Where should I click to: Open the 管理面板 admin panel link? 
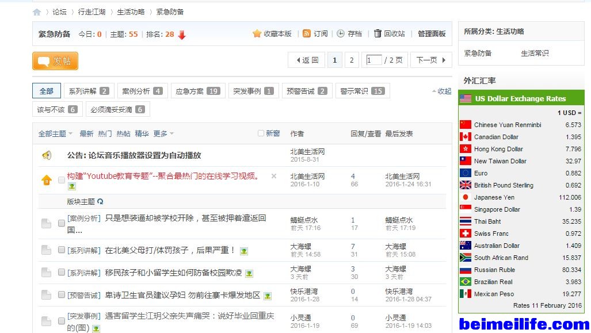coord(432,34)
